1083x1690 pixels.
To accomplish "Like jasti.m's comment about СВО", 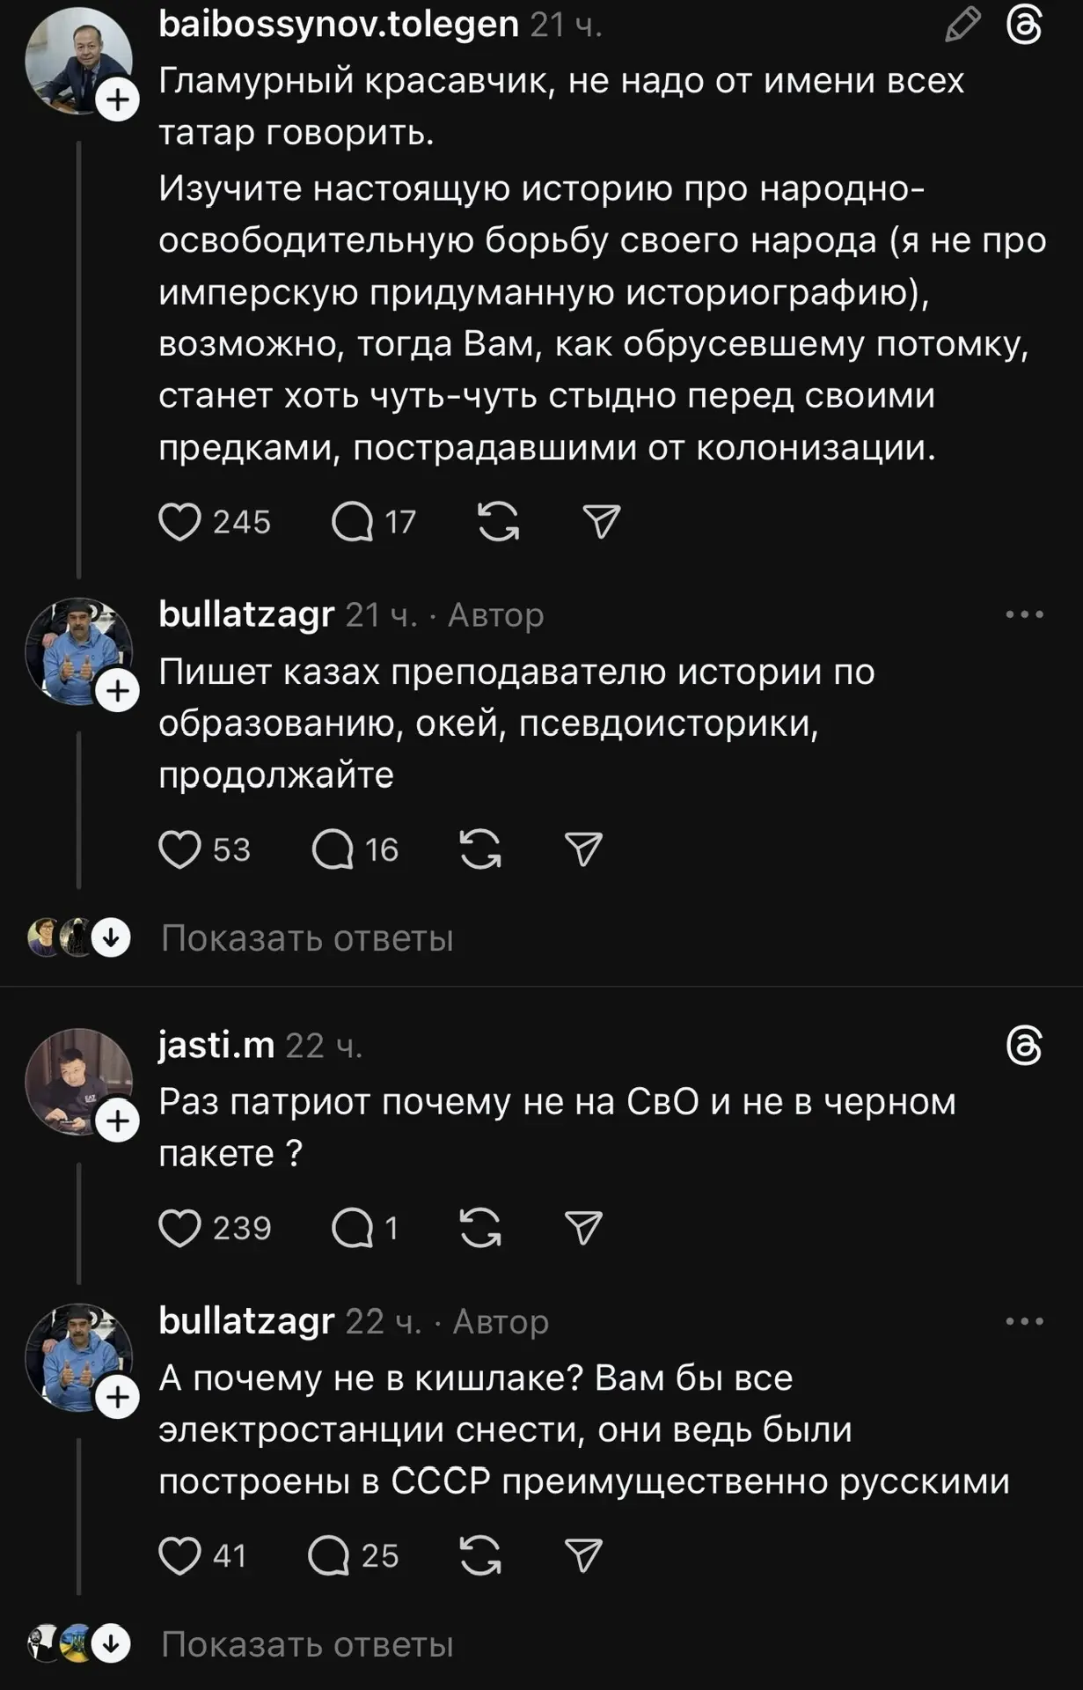I will tap(179, 1228).
